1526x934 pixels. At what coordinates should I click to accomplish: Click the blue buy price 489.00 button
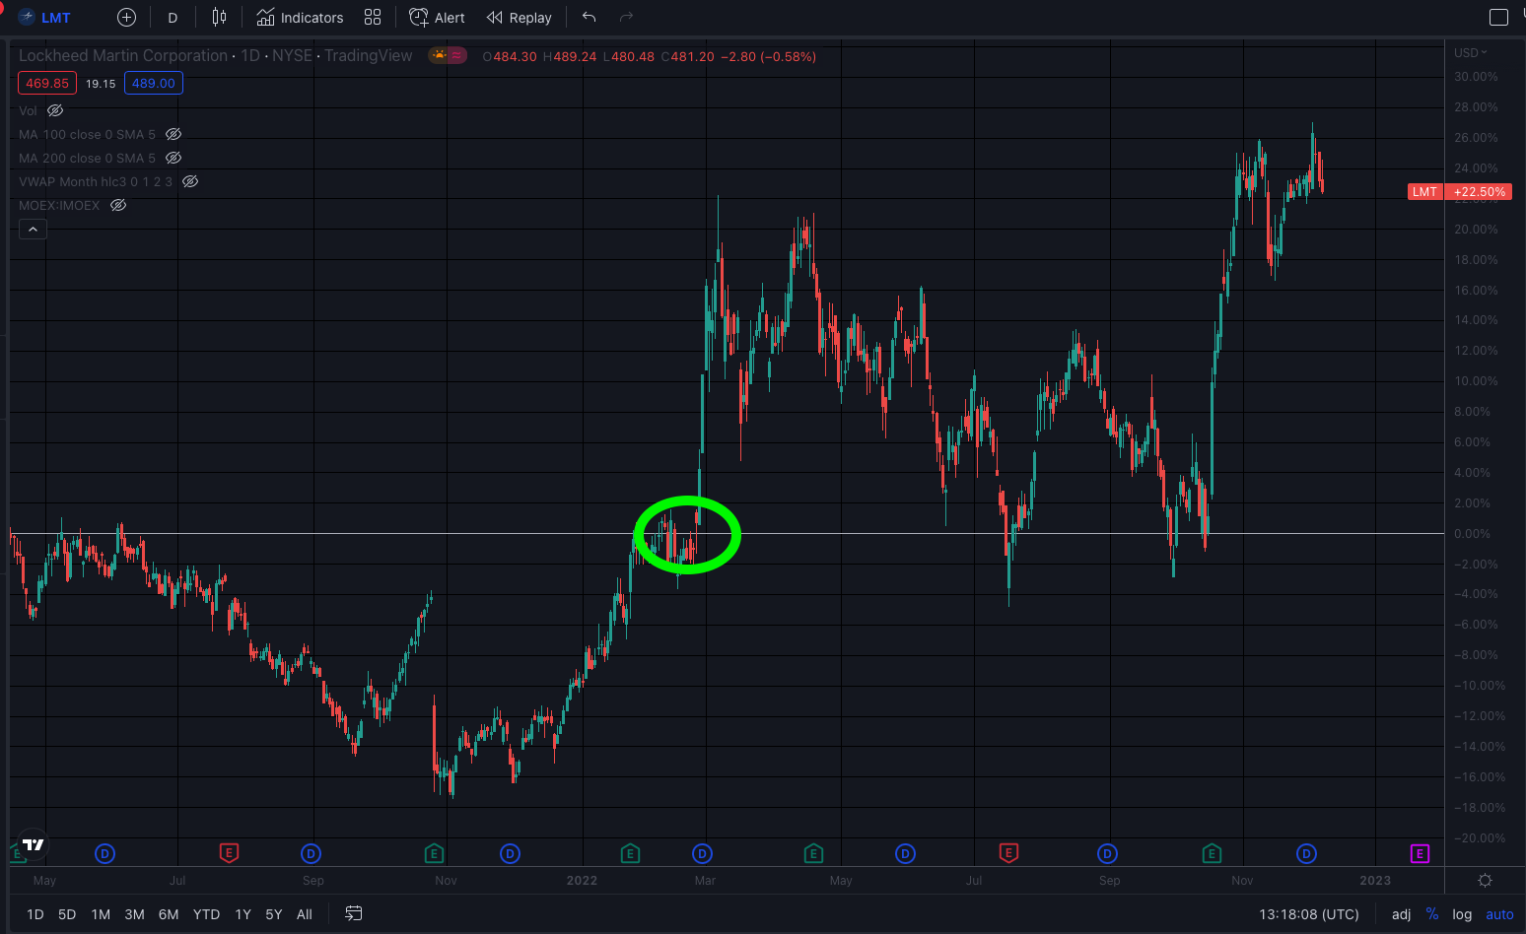[x=154, y=83]
